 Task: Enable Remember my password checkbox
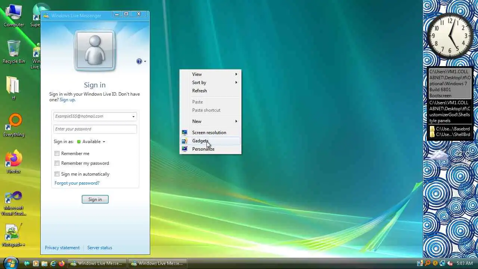57,163
